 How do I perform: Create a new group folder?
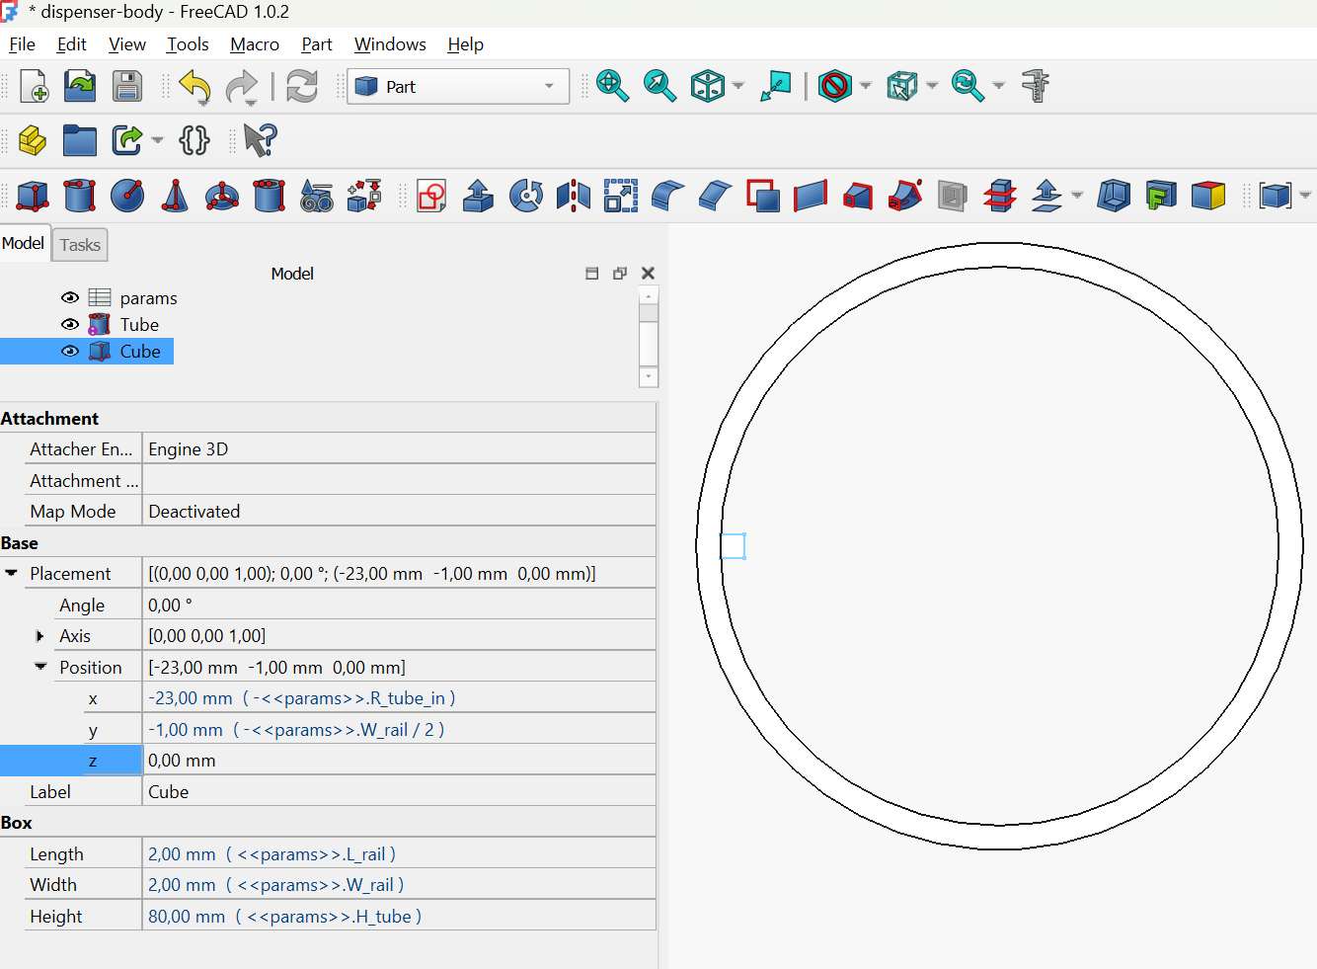pyautogui.click(x=80, y=140)
